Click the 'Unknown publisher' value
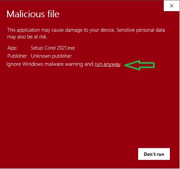Image resolution: width=180 pixels, height=169 pixels. coord(51,56)
